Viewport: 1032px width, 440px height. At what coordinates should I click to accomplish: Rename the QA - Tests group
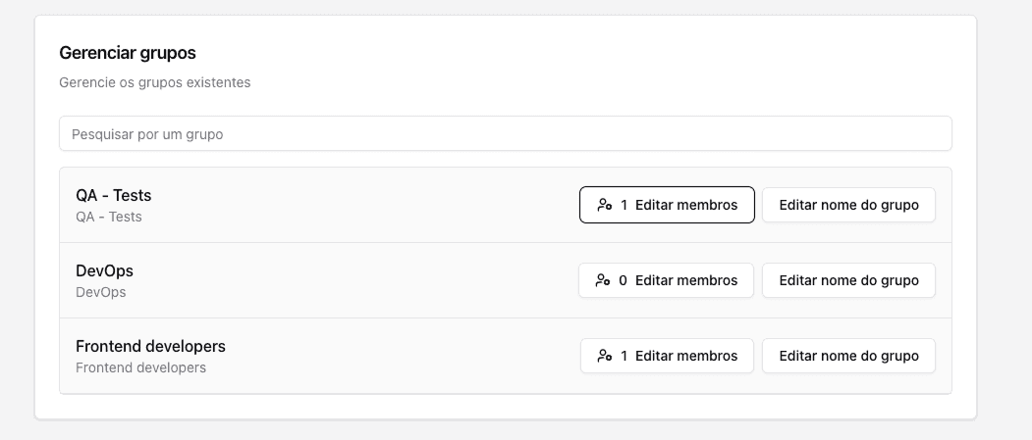tap(848, 206)
